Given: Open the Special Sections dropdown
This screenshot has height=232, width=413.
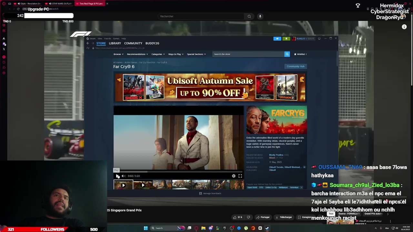Looking at the screenshot, I should pos(196,54).
